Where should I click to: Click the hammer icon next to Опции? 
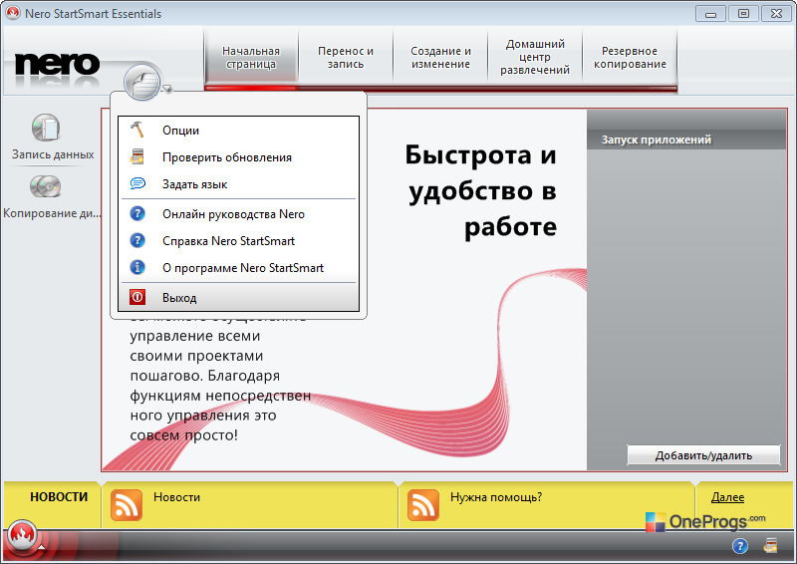tap(137, 130)
